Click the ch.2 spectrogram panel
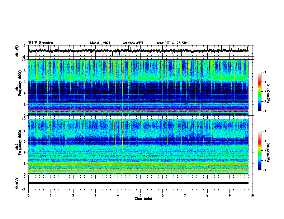284x219 pixels. 138,147
